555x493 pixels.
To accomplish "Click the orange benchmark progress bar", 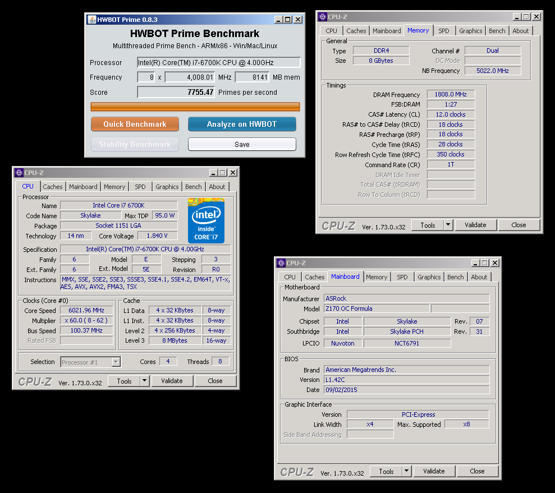I will [195, 107].
